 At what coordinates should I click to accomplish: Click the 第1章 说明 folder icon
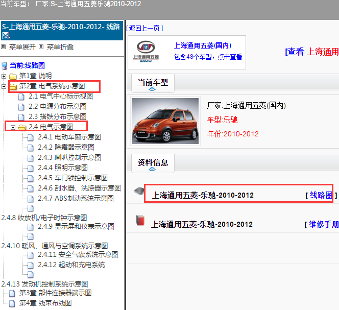click(13, 76)
